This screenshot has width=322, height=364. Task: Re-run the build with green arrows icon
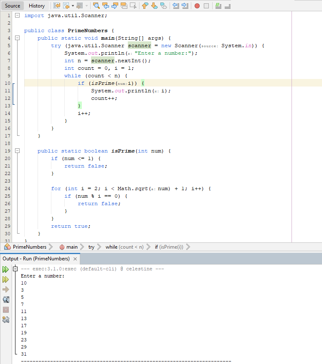[6, 269]
